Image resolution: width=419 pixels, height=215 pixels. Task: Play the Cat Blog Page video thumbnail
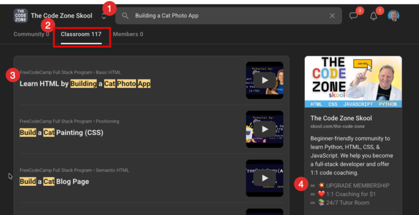(x=265, y=178)
